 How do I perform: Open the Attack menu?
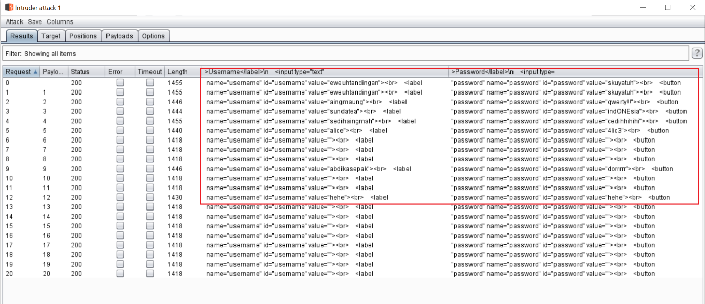[14, 22]
